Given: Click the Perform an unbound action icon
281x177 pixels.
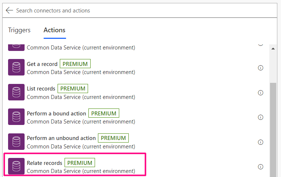Looking at the screenshot, I should (x=16, y=142).
